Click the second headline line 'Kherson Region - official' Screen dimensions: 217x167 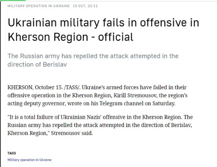tap(70, 37)
